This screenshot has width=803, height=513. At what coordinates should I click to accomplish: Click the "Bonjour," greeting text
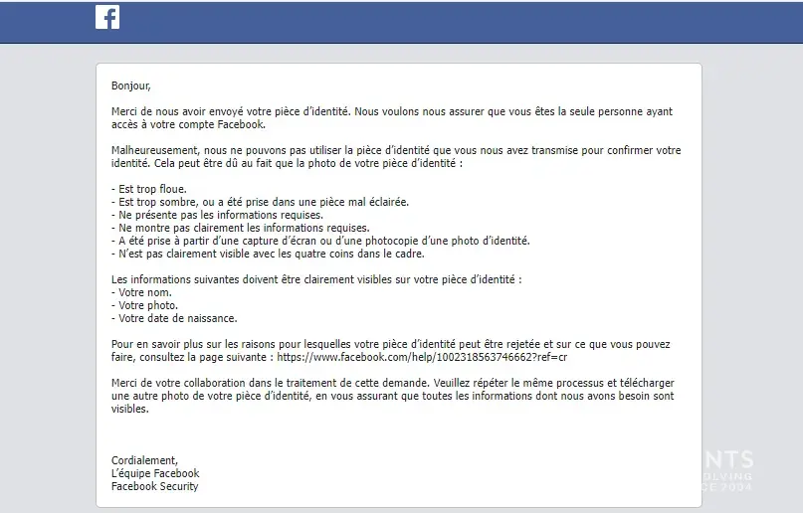pos(130,86)
